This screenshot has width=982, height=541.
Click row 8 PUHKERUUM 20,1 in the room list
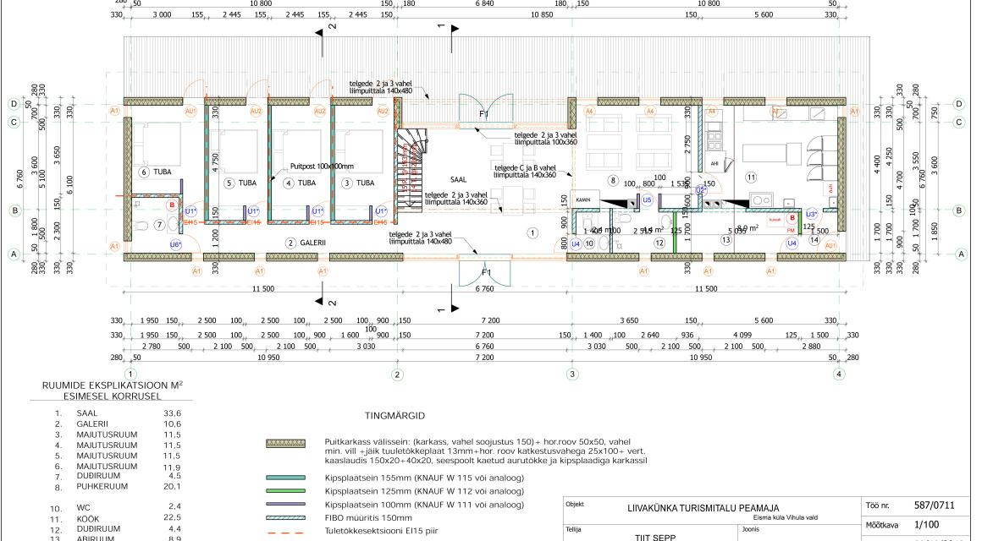coord(118,487)
